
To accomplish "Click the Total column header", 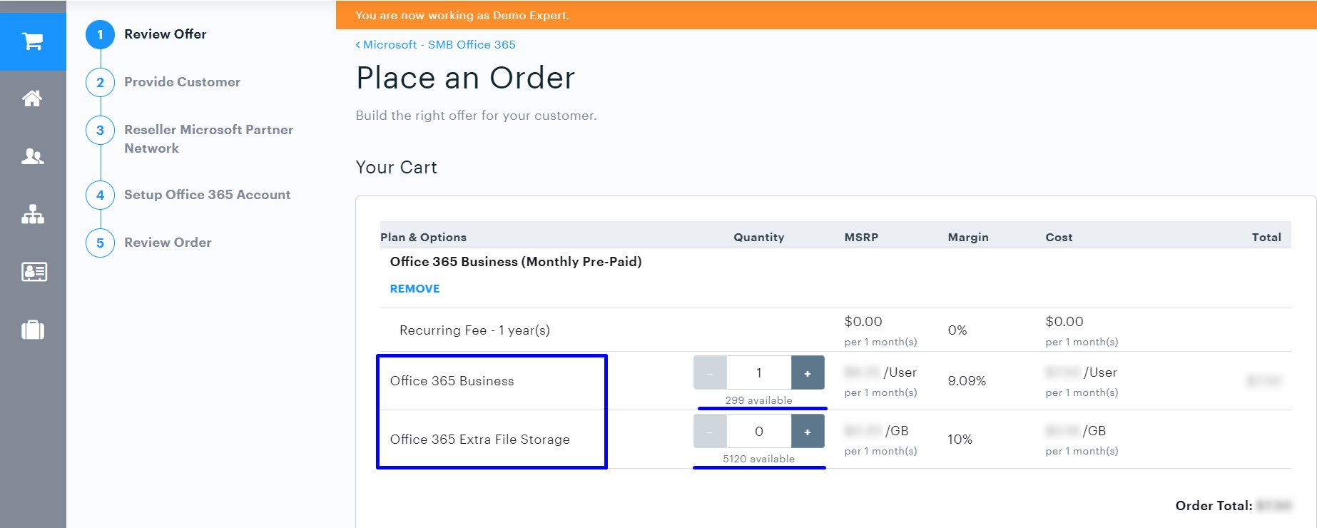I will pos(1266,238).
